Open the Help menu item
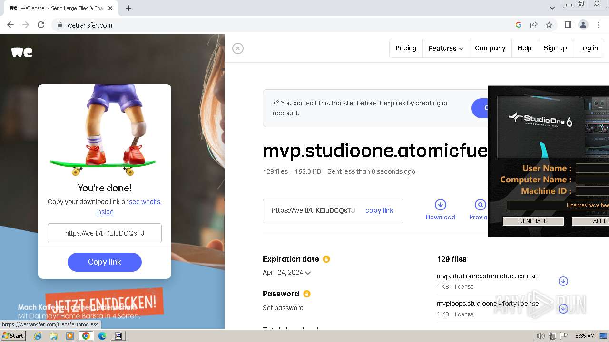Image resolution: width=609 pixels, height=342 pixels. (524, 48)
